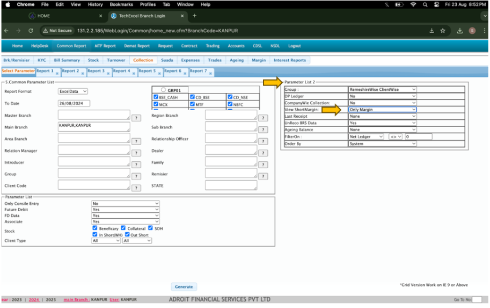Screen dimensions: 490x308
Task: Open the Order By dropdown
Action: [x=382, y=144]
